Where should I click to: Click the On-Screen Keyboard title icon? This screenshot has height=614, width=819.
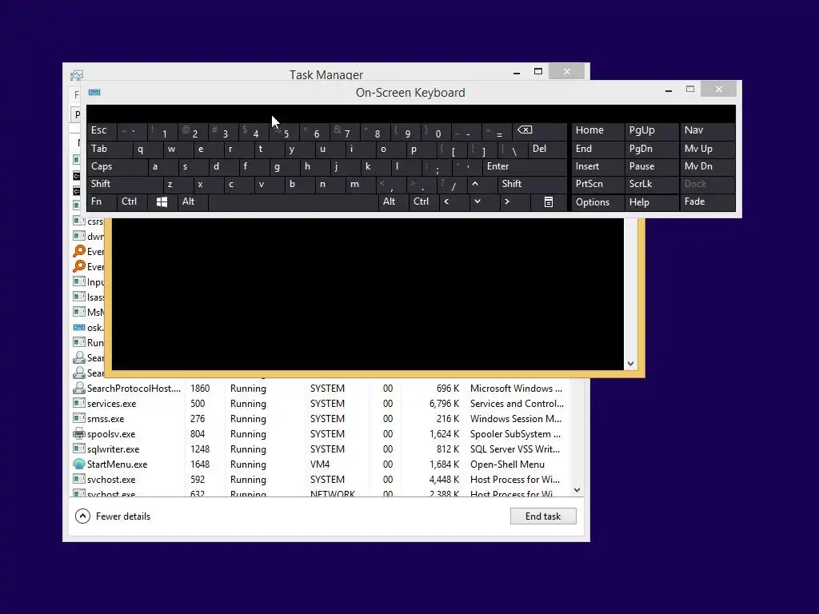click(94, 93)
